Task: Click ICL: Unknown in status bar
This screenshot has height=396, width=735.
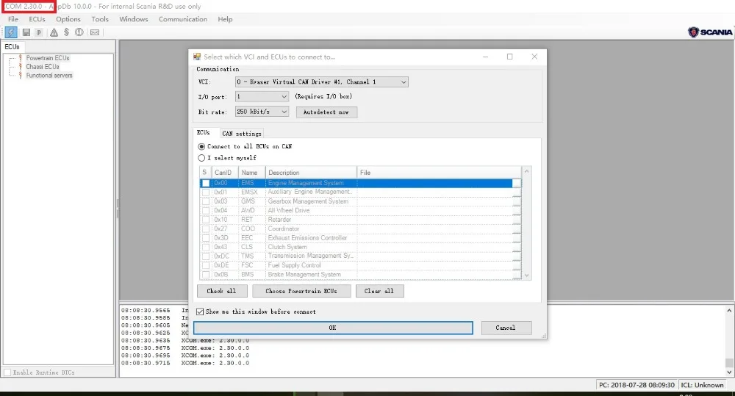Action: tap(702, 385)
